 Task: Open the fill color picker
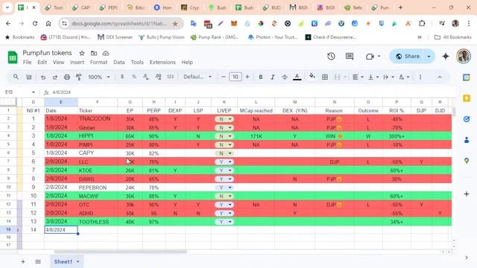pos(312,77)
